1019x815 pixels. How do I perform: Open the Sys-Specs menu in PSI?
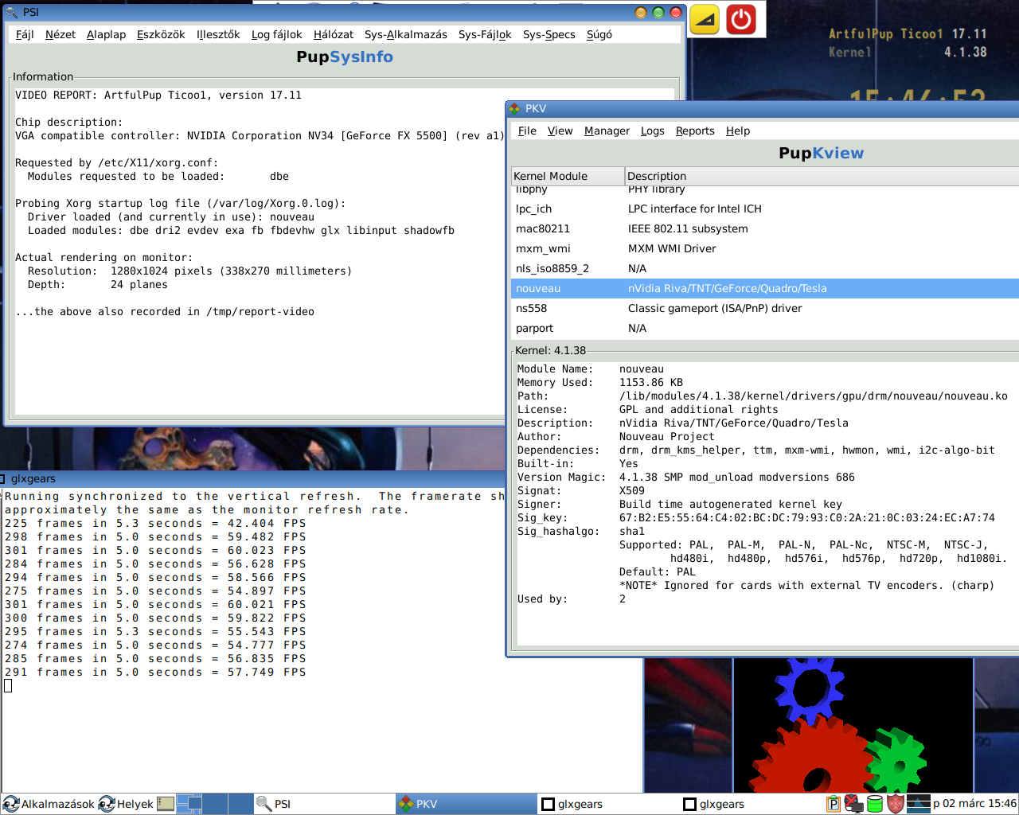point(549,34)
